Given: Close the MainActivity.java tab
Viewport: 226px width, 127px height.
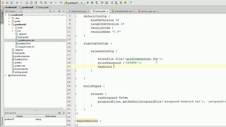Looking at the screenshot, I should point(88,11).
